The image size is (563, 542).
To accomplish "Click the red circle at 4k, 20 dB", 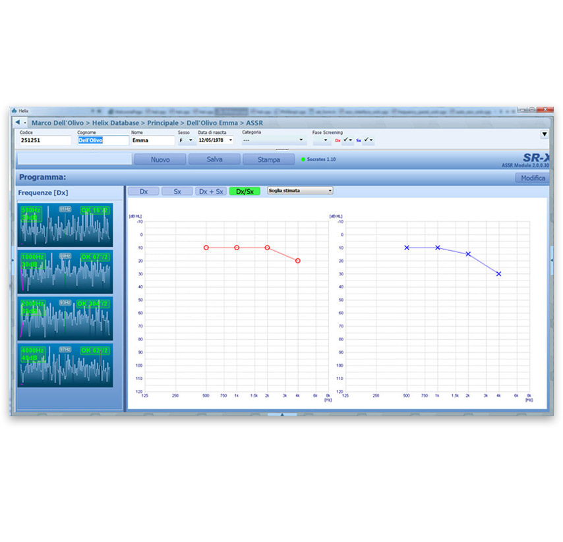I will click(298, 261).
